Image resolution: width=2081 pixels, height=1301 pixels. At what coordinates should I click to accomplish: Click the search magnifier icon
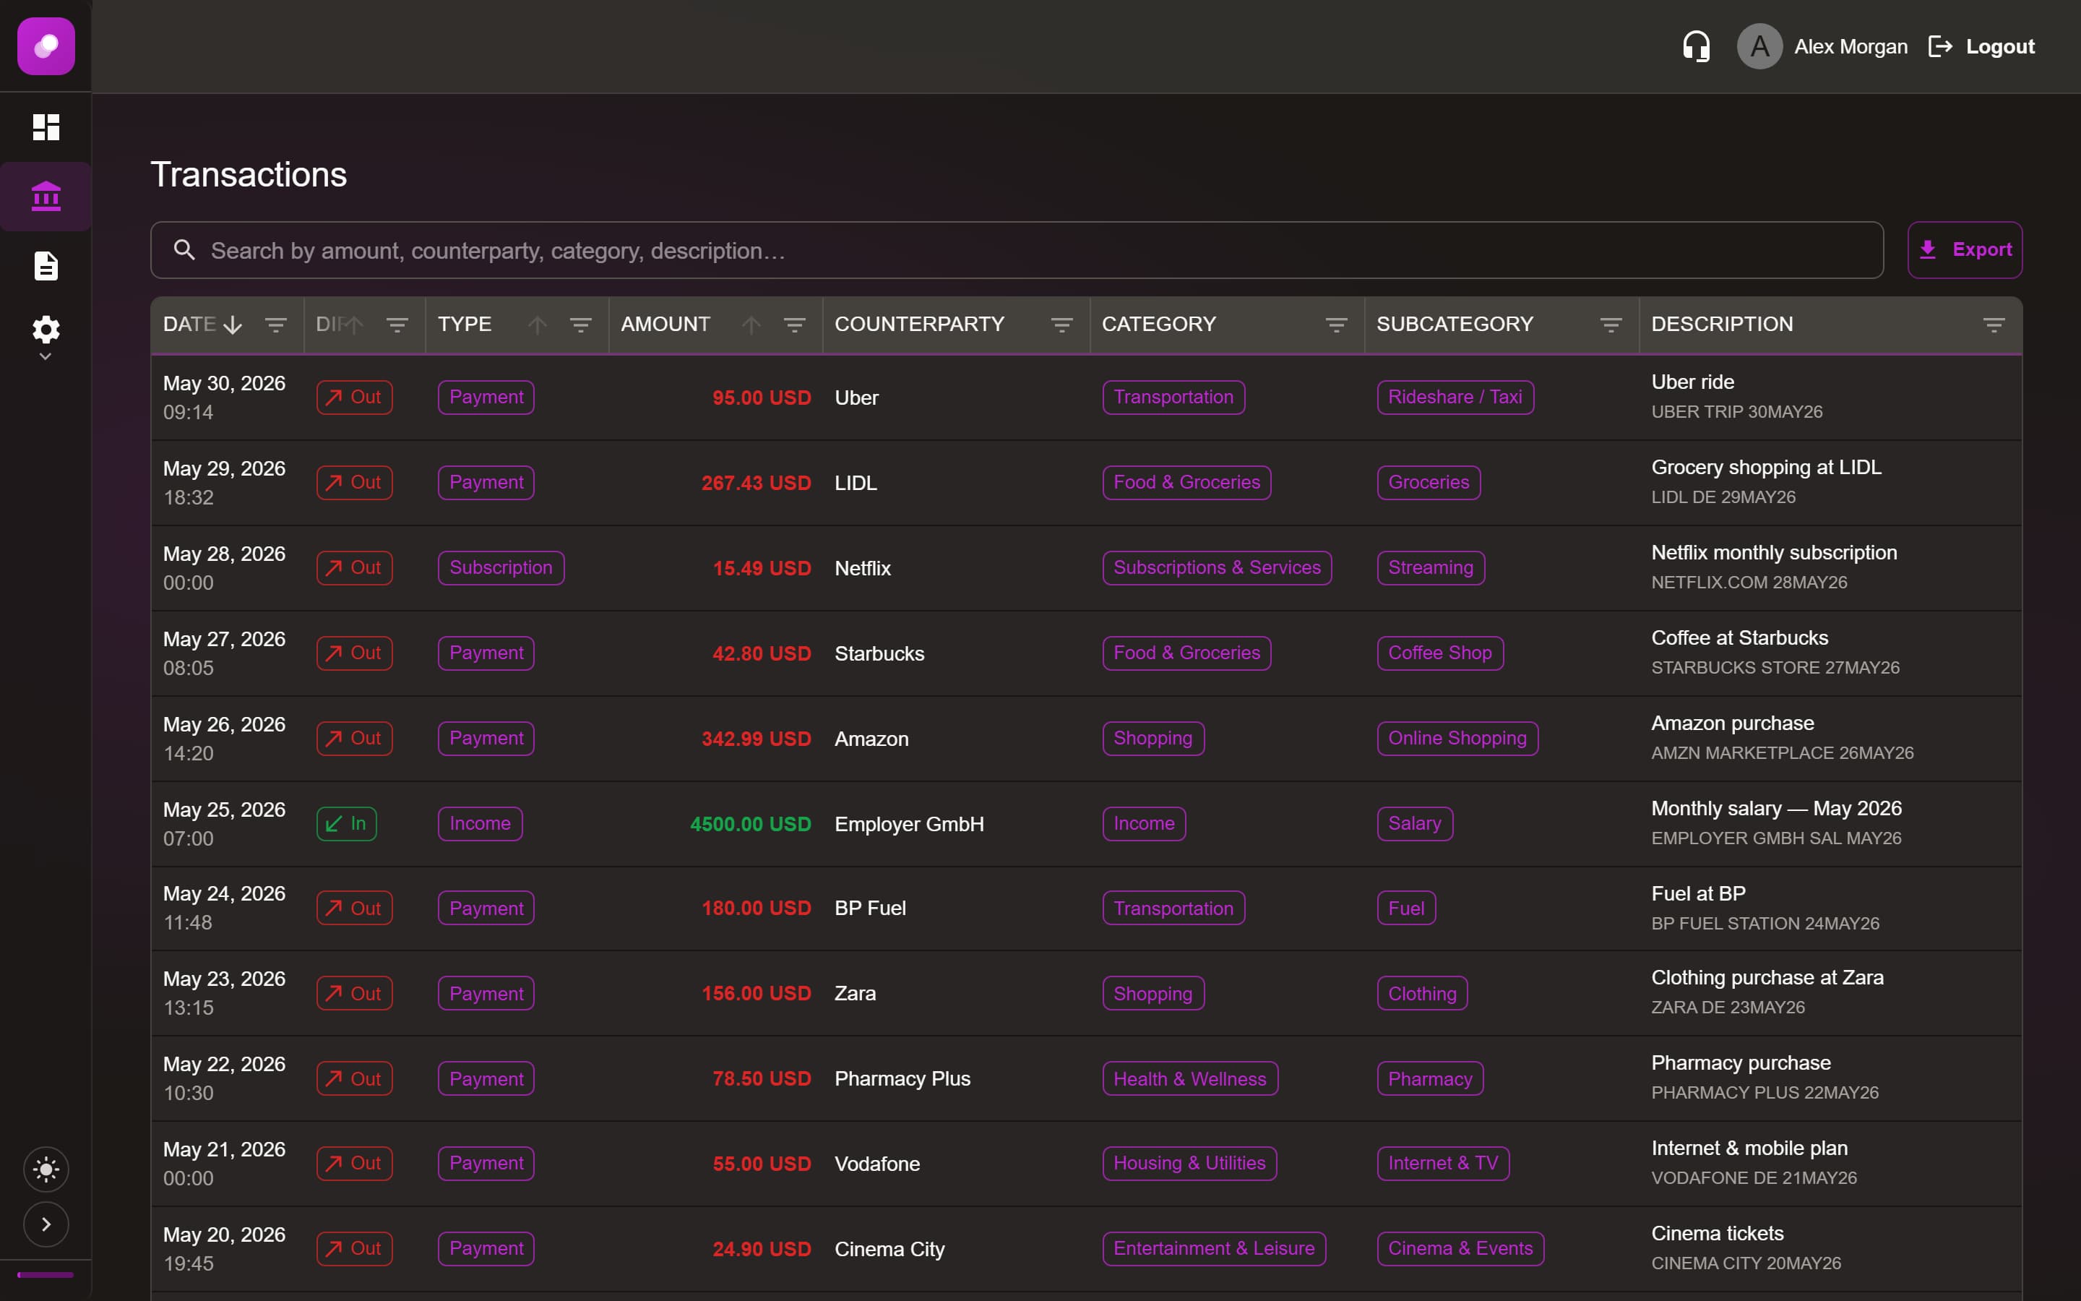pyautogui.click(x=184, y=250)
